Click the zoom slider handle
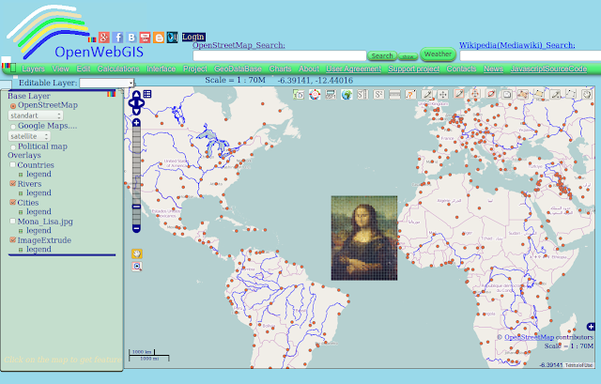 [136, 207]
